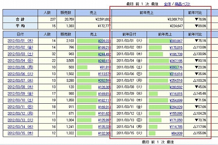Click the 2012/03/10 date link

[x=20, y=100]
